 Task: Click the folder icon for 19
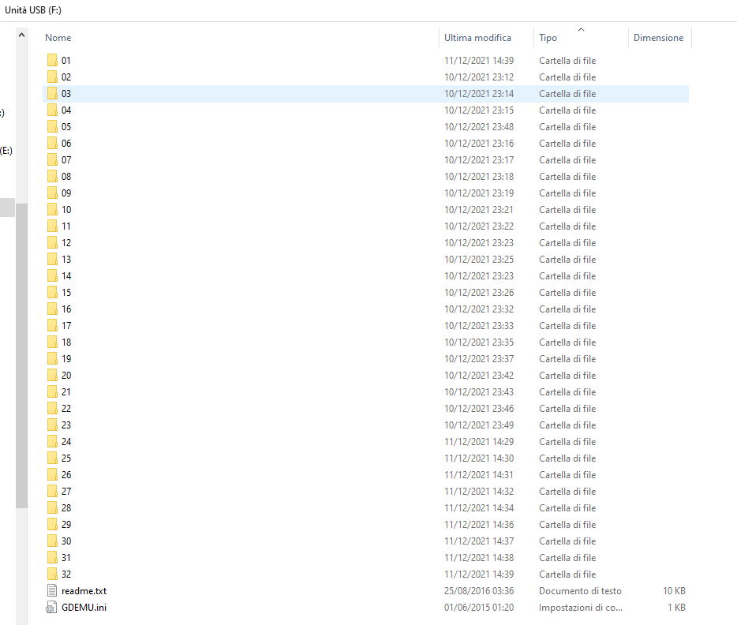[52, 358]
